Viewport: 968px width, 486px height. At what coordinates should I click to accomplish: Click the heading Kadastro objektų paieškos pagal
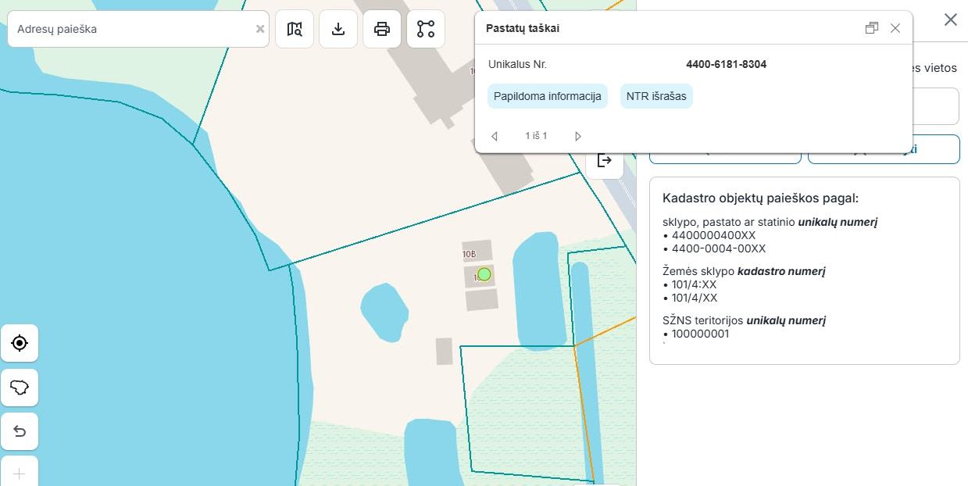pyautogui.click(x=760, y=198)
